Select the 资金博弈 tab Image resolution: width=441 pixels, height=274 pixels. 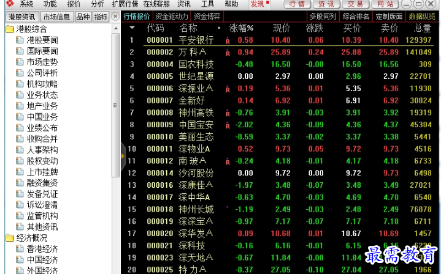coord(207,17)
